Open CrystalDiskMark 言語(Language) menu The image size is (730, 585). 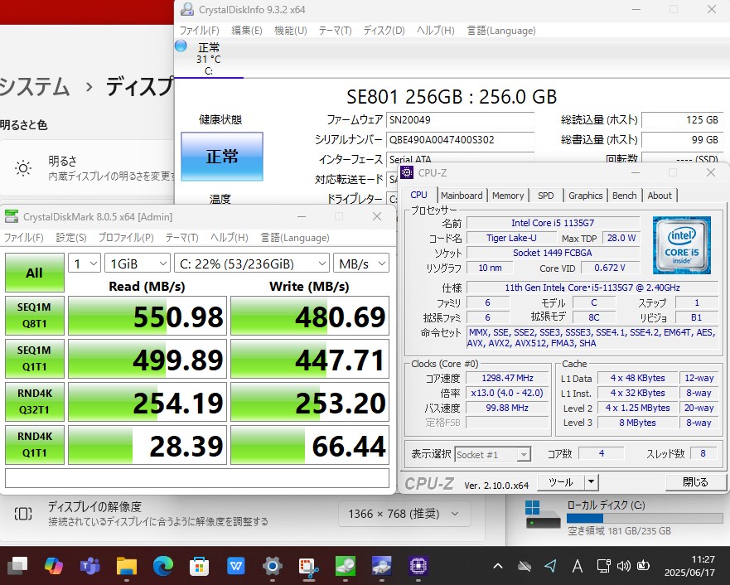tap(295, 238)
